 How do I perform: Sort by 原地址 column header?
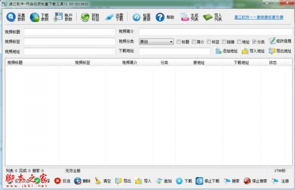[x=199, y=63]
